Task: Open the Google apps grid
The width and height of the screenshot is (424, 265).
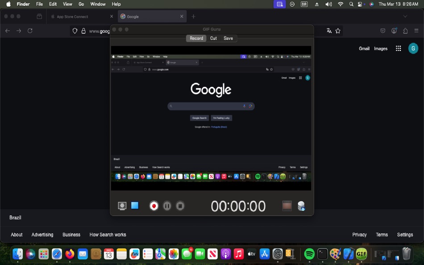Action: click(398, 48)
